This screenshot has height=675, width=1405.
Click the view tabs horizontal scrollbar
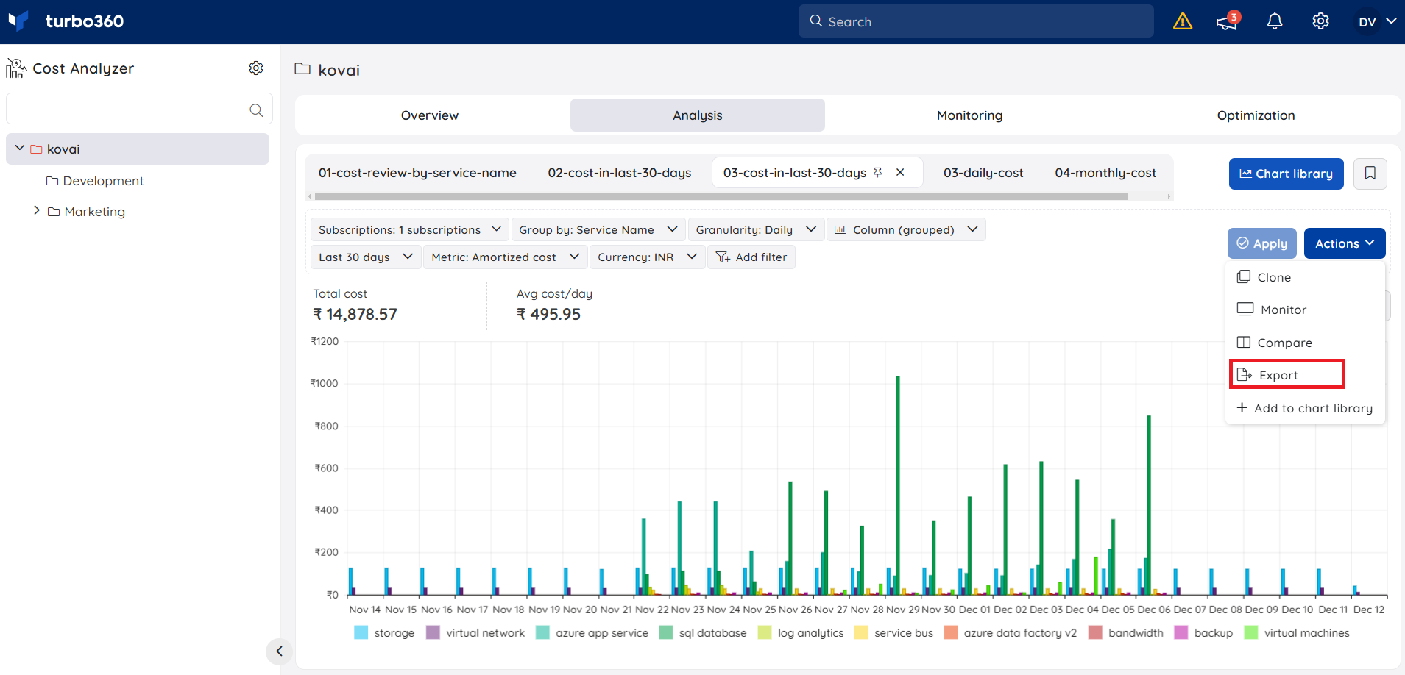click(x=721, y=196)
